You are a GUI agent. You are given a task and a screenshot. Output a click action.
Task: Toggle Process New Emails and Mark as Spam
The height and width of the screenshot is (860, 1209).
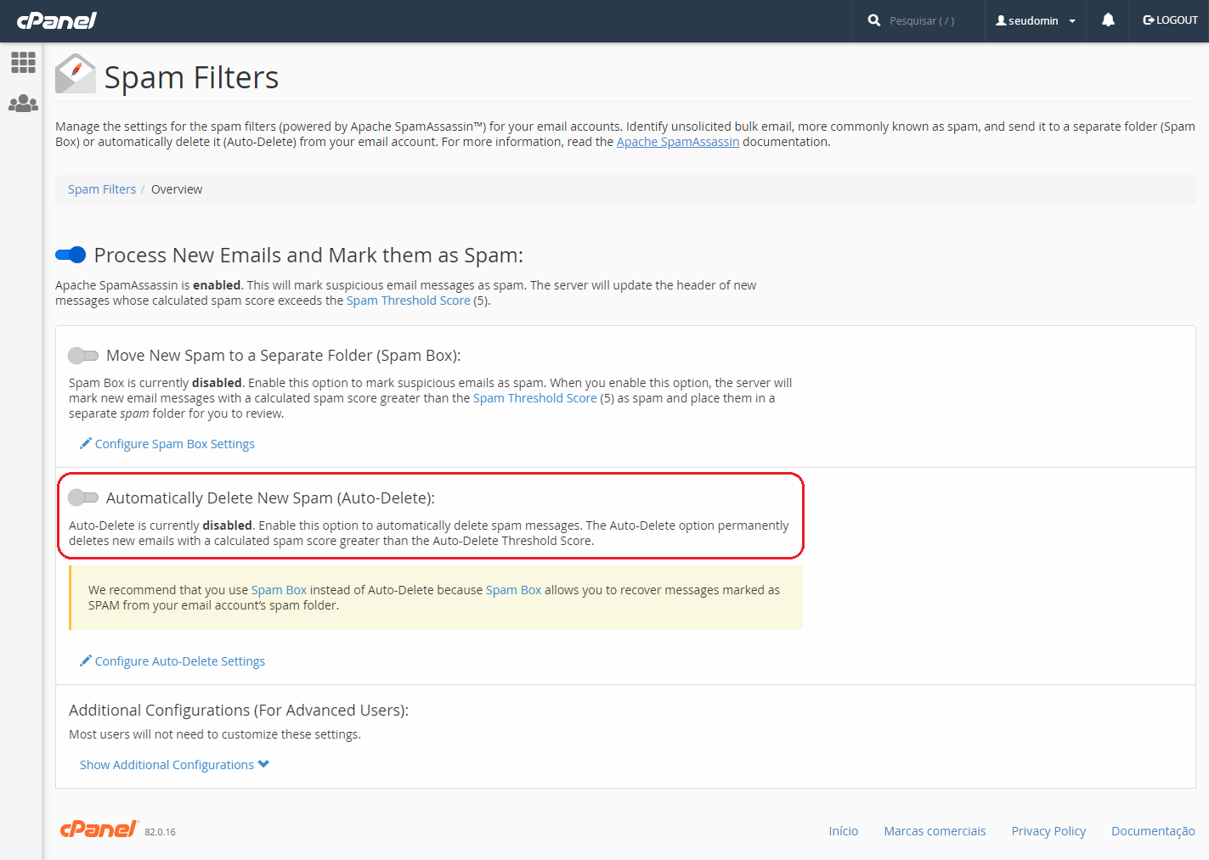[x=71, y=255]
